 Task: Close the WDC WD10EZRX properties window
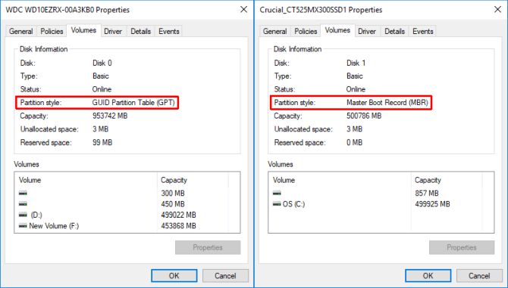[x=243, y=9]
